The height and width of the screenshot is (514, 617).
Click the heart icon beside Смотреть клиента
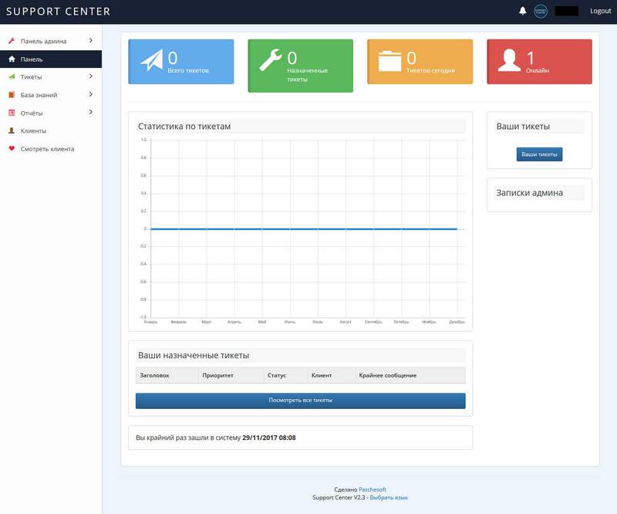coord(12,149)
